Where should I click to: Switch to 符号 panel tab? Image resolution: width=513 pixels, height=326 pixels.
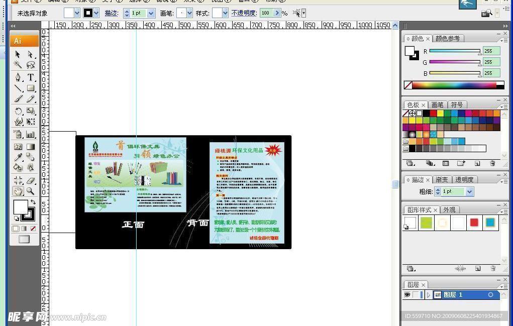pos(457,104)
